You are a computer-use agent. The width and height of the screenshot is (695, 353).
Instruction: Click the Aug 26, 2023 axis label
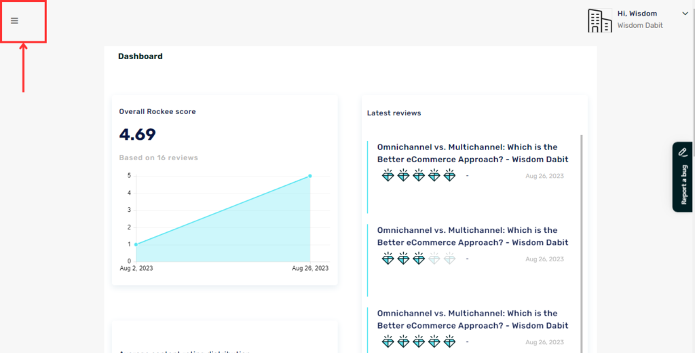[x=310, y=268]
